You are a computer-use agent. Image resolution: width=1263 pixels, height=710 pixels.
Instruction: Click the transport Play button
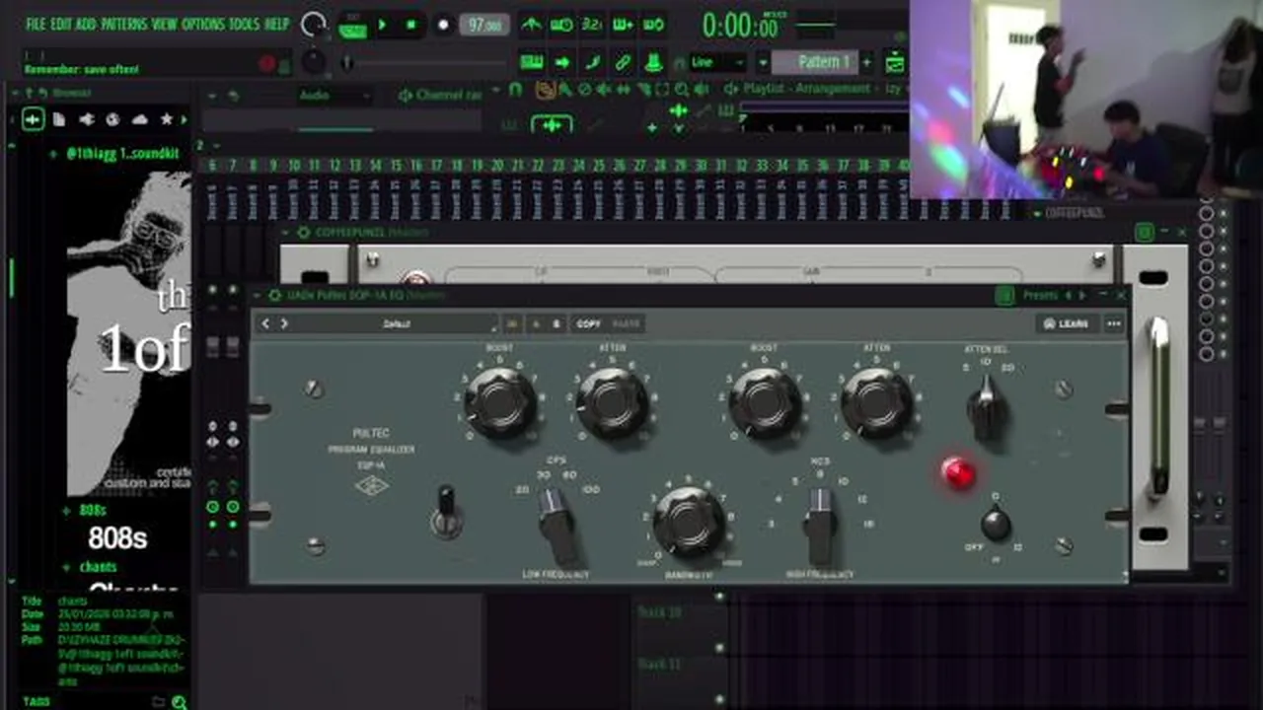point(383,25)
